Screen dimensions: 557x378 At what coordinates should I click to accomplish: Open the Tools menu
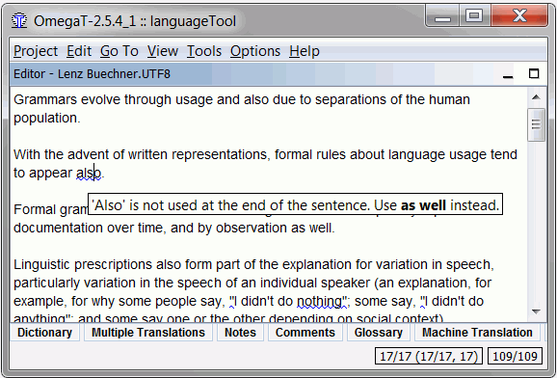204,51
